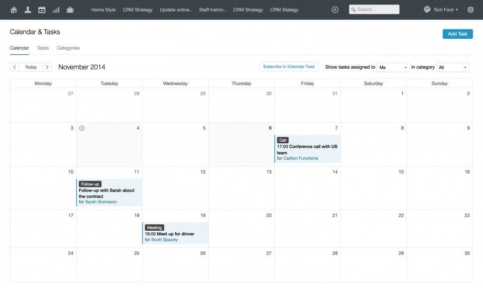483x288 pixels.
Task: Open the 'in category' All dropdown
Action: coord(453,67)
